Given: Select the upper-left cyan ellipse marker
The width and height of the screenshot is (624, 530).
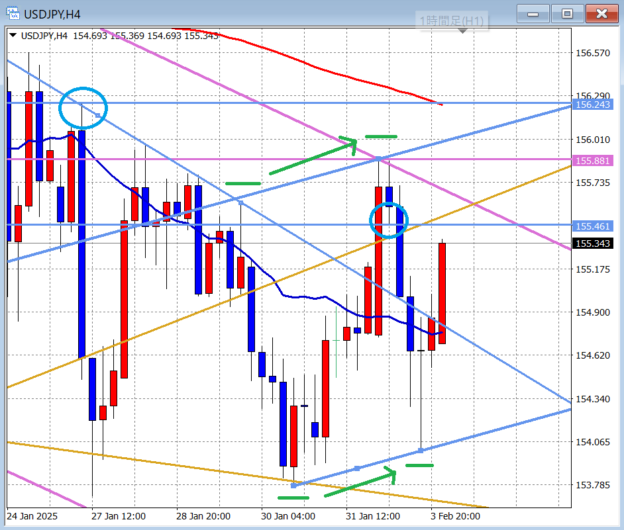Looking at the screenshot, I should coord(83,107).
